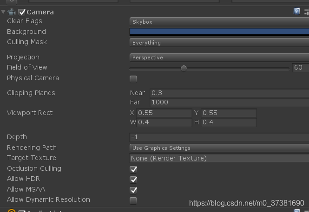Click the Field of View label
This screenshot has width=309, height=212.
pyautogui.click(x=27, y=67)
